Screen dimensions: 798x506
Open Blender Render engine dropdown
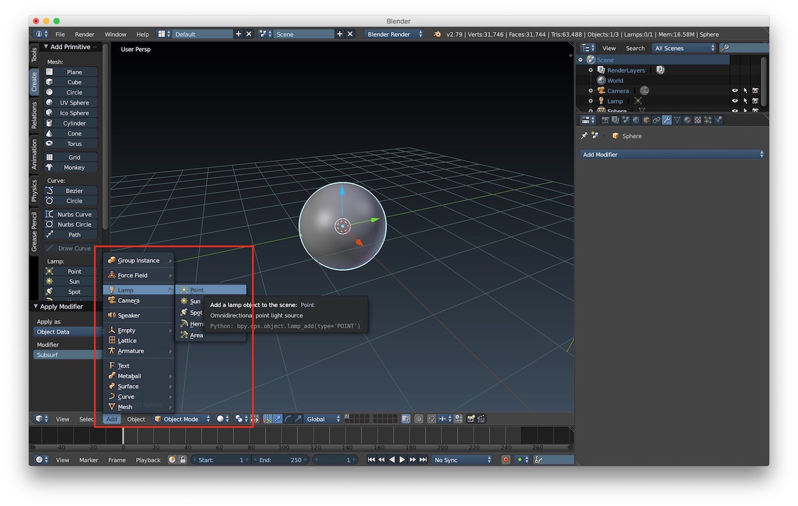(394, 34)
